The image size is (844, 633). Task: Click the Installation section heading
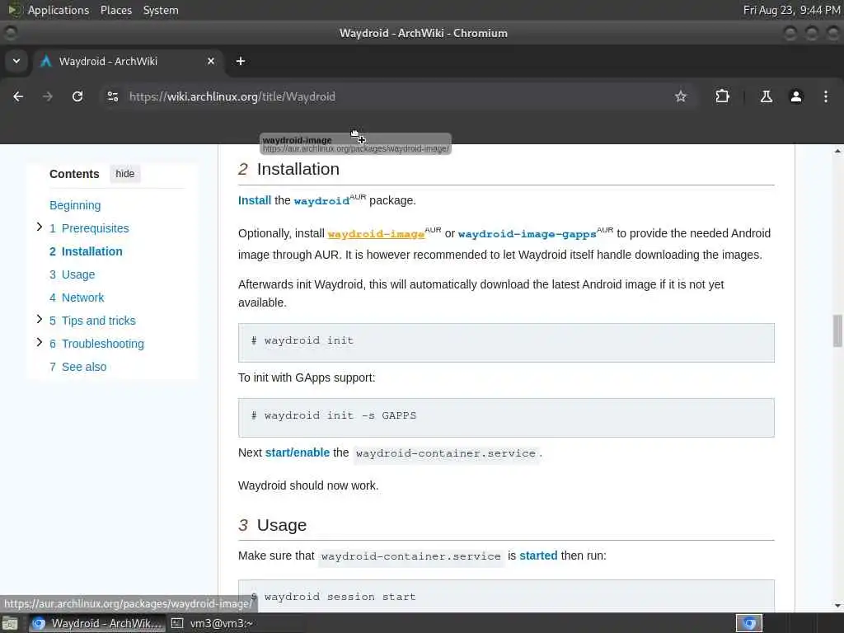[x=298, y=169]
